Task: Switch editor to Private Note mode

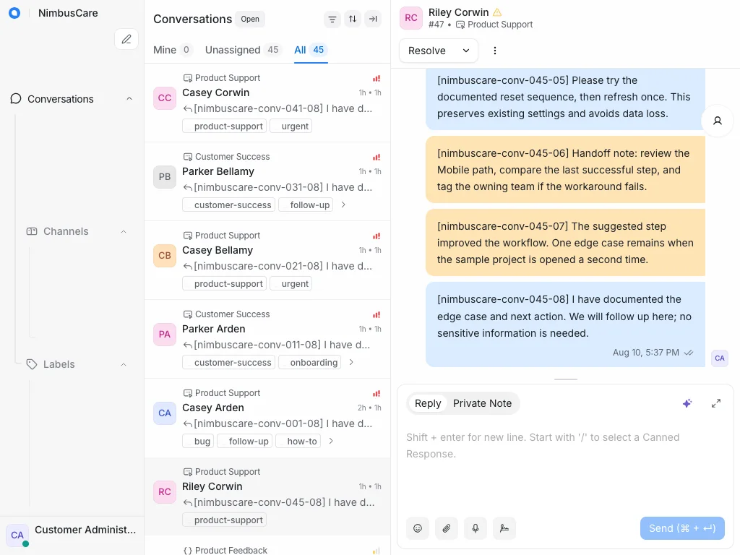Action: click(x=482, y=403)
